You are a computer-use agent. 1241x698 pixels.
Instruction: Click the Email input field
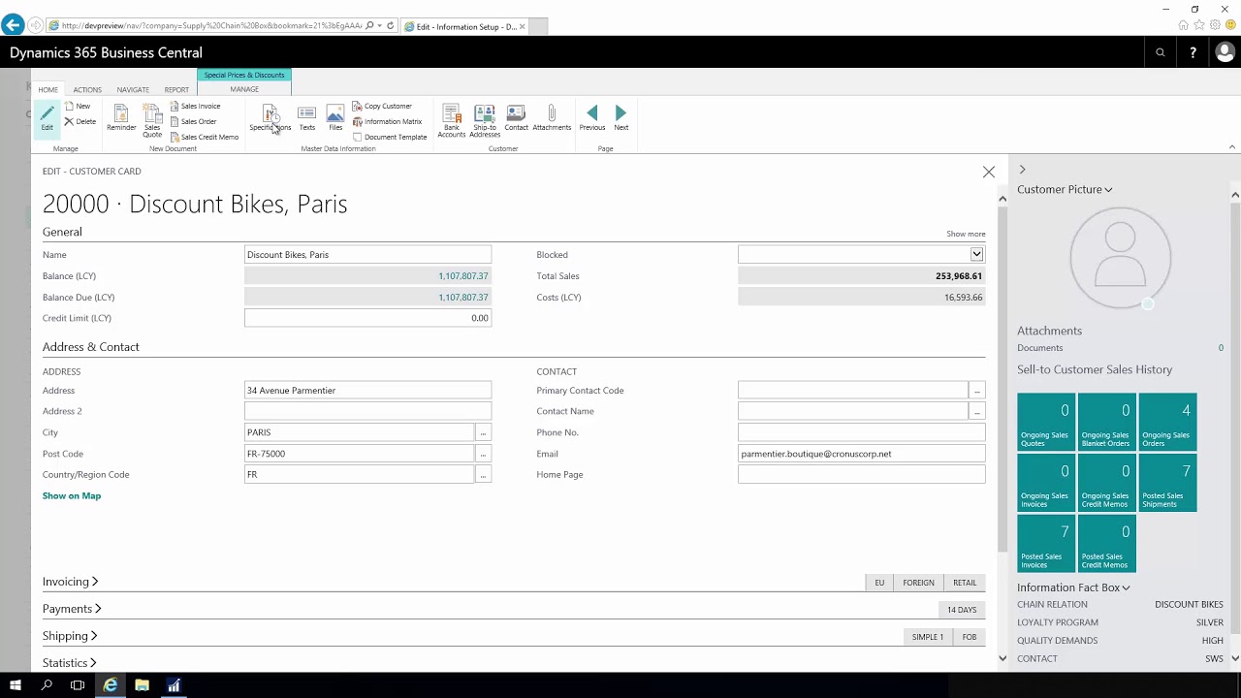coord(861,454)
